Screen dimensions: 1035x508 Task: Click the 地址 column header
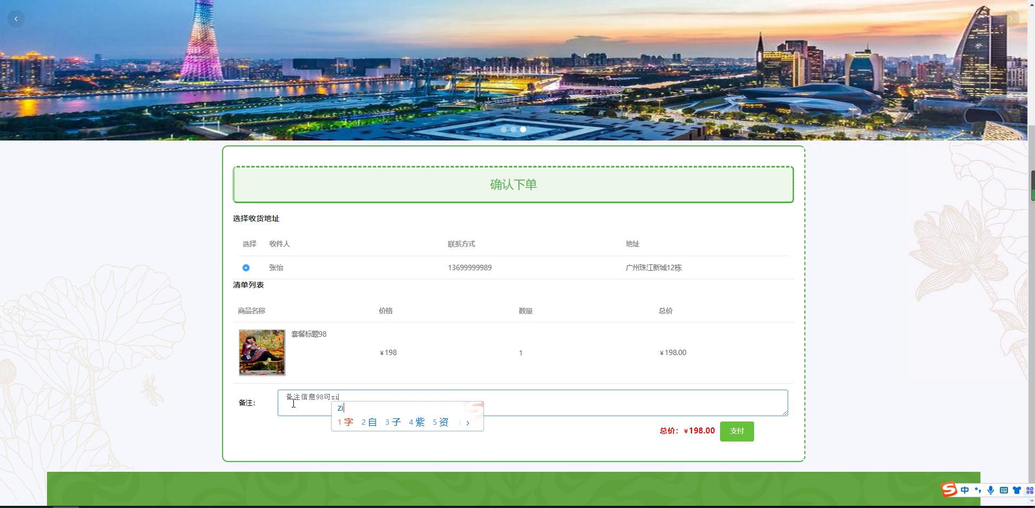[x=633, y=244]
